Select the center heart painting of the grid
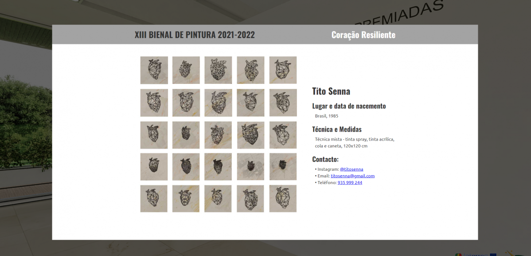 pyautogui.click(x=218, y=135)
